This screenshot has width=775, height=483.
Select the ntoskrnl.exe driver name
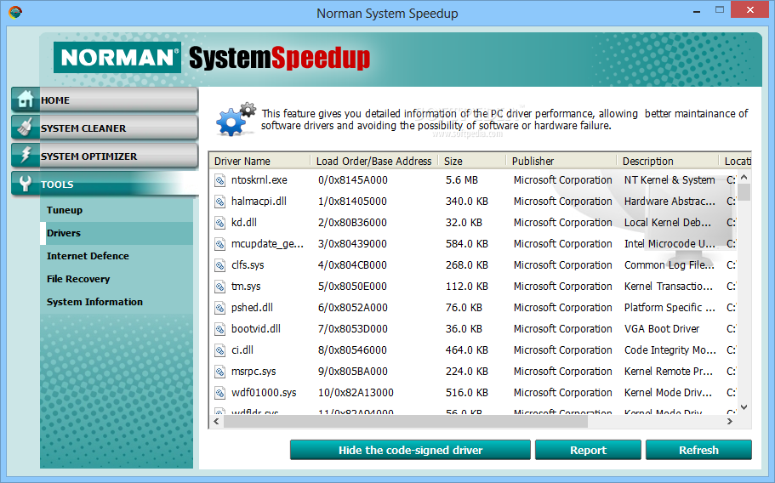click(259, 180)
